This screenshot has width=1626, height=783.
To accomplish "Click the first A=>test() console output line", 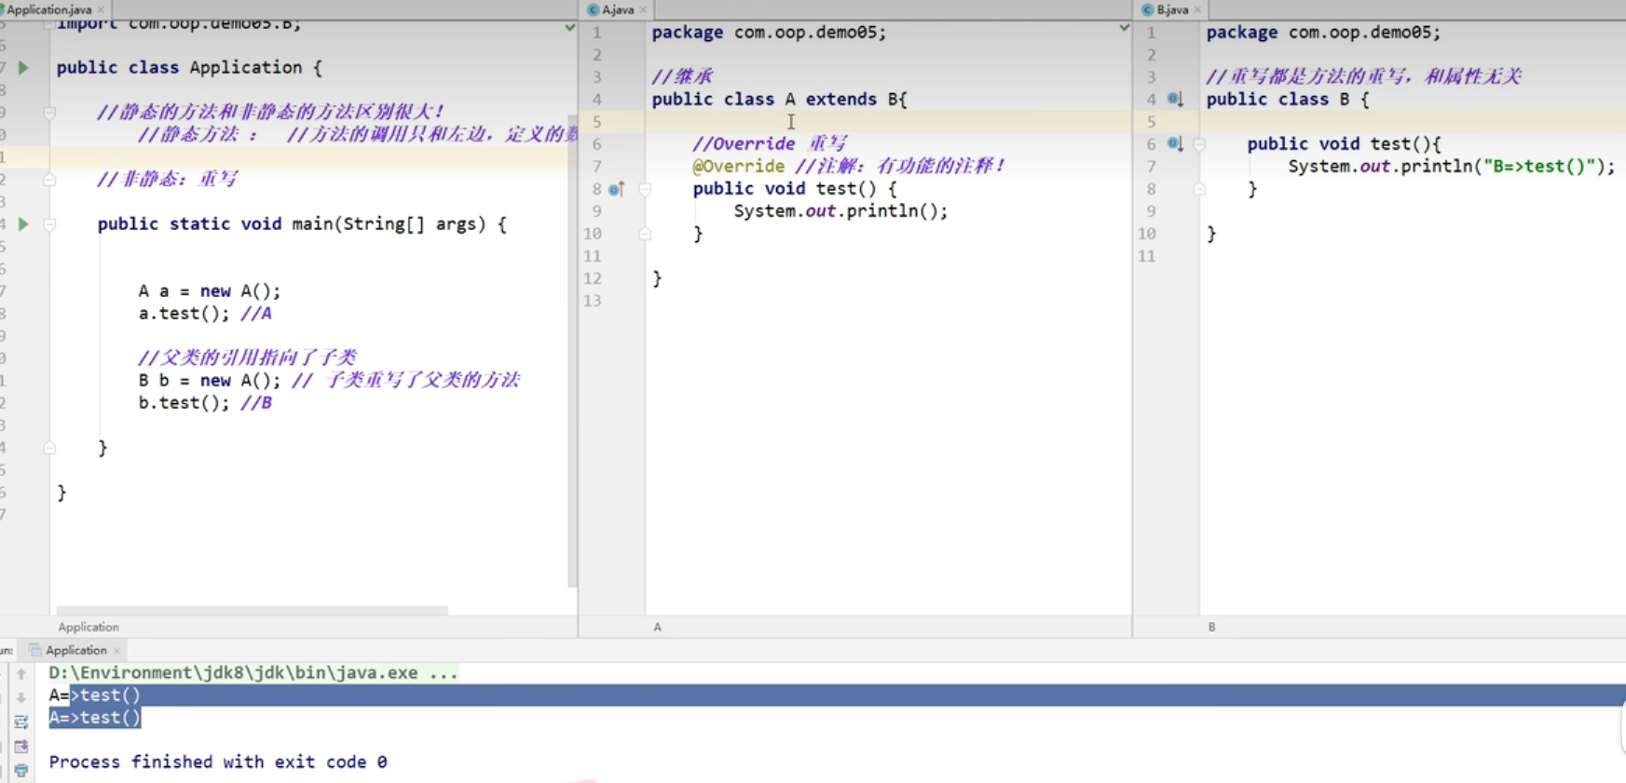I will coord(94,695).
